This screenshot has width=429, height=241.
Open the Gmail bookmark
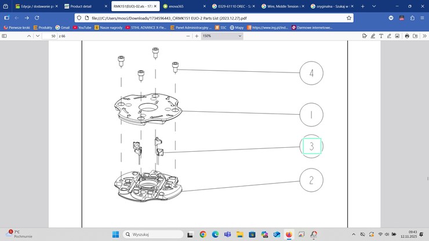[x=63, y=27]
